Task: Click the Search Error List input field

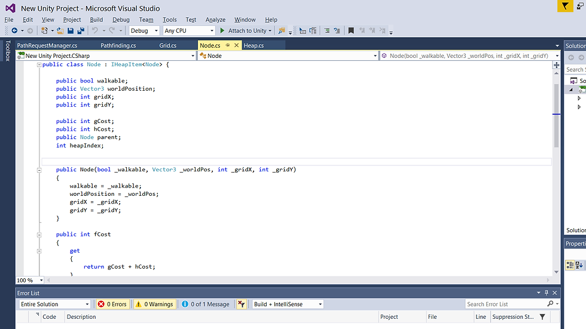Action: click(505, 304)
